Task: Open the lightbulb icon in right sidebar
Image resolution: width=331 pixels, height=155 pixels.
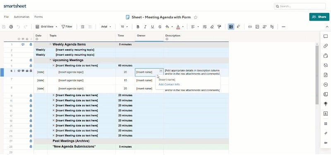Action: pos(326,104)
